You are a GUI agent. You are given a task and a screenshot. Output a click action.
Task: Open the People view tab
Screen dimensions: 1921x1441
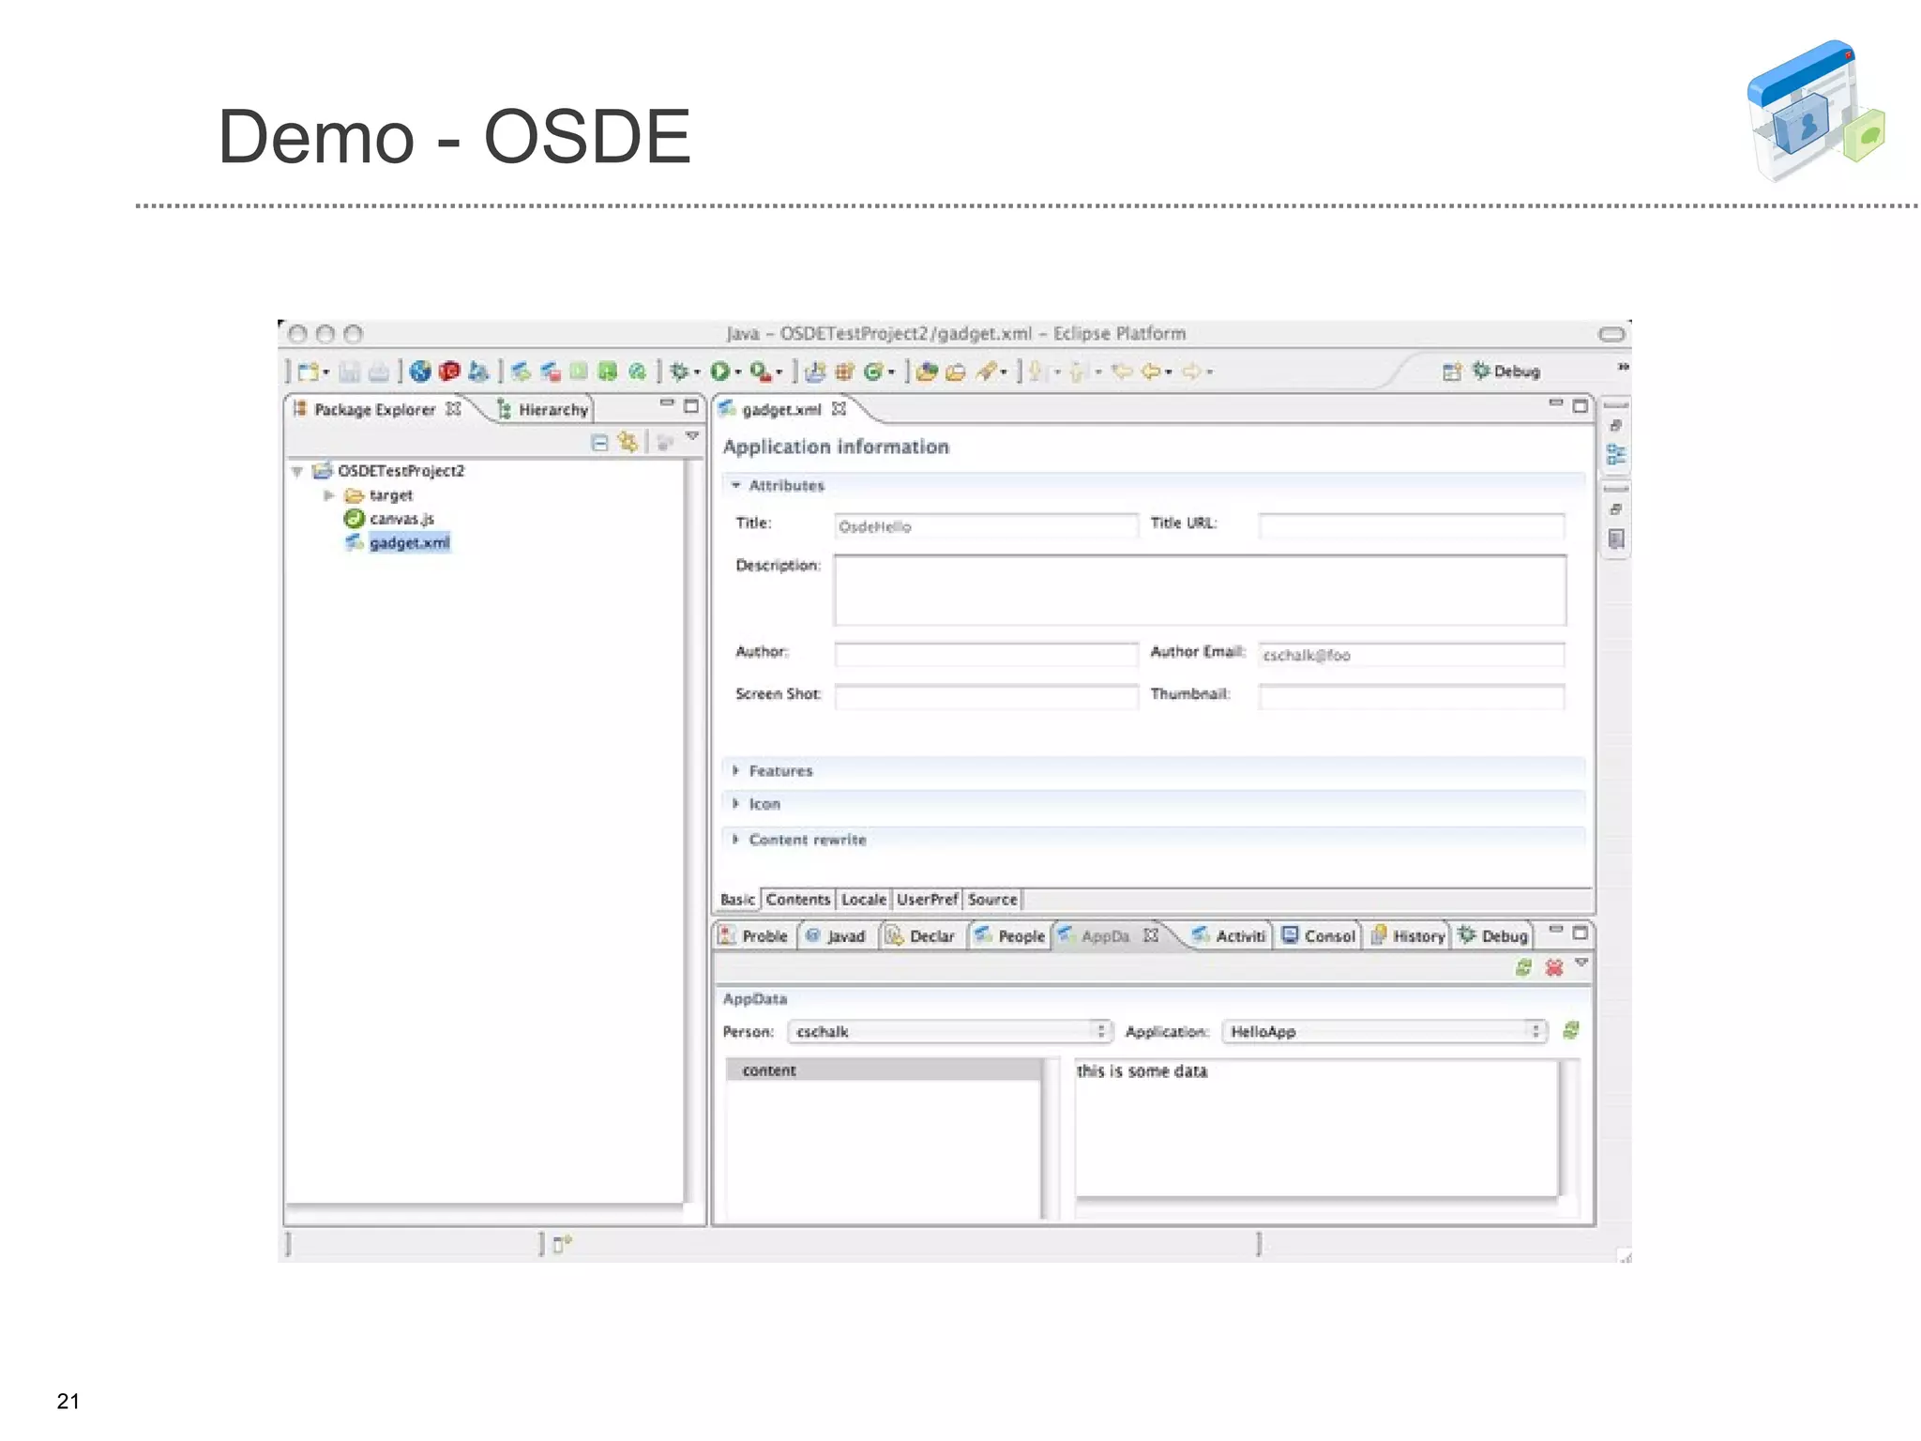point(1009,936)
